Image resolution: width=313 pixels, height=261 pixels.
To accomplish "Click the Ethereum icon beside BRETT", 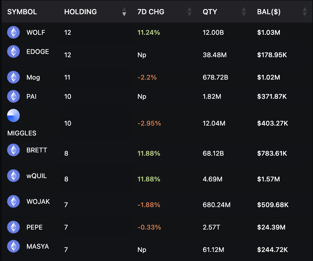I will pyautogui.click(x=13, y=150).
